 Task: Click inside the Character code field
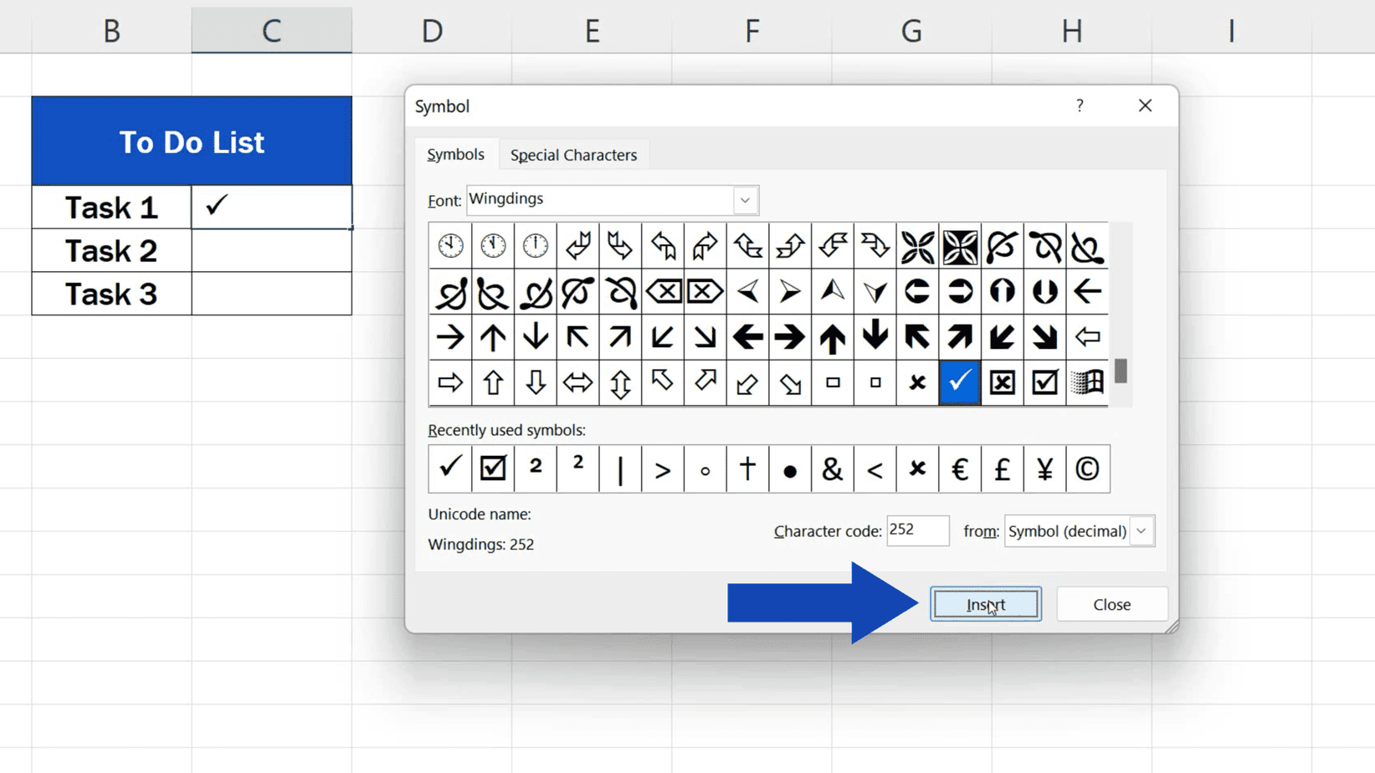tap(917, 530)
